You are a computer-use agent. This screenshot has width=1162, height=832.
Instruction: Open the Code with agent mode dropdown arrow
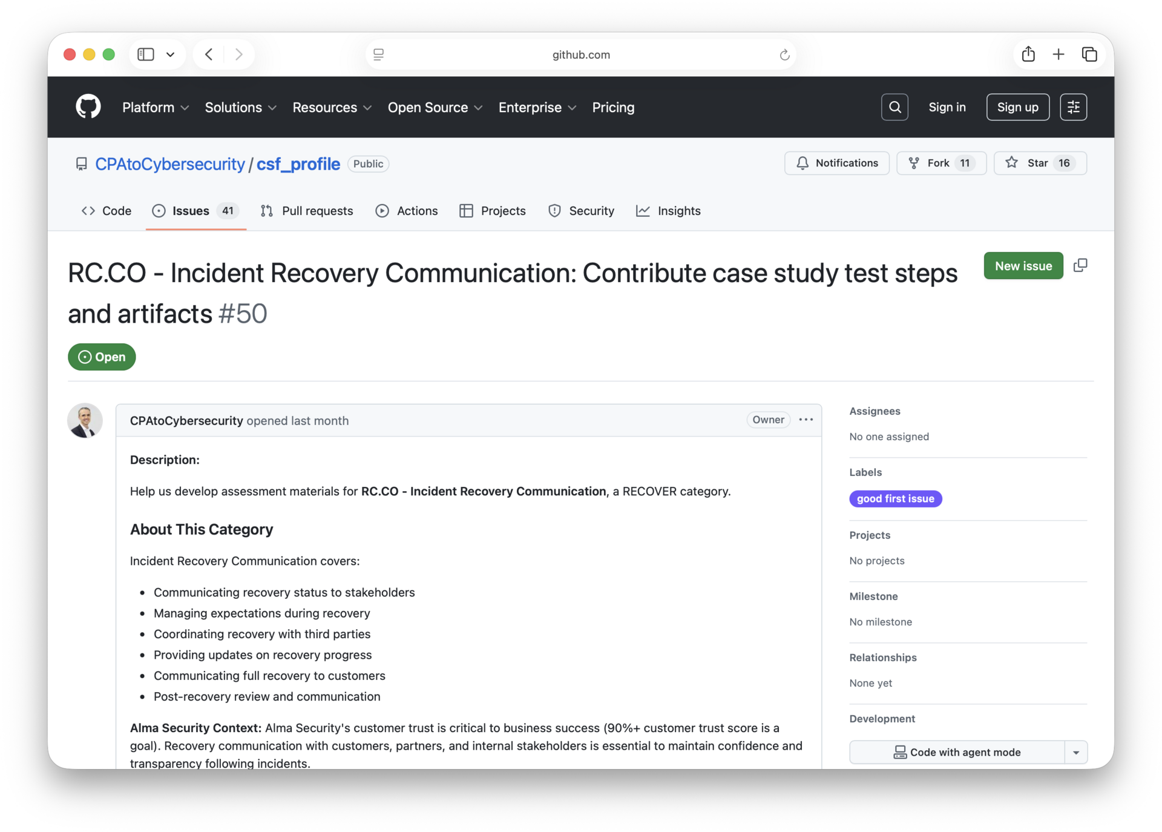click(x=1076, y=752)
